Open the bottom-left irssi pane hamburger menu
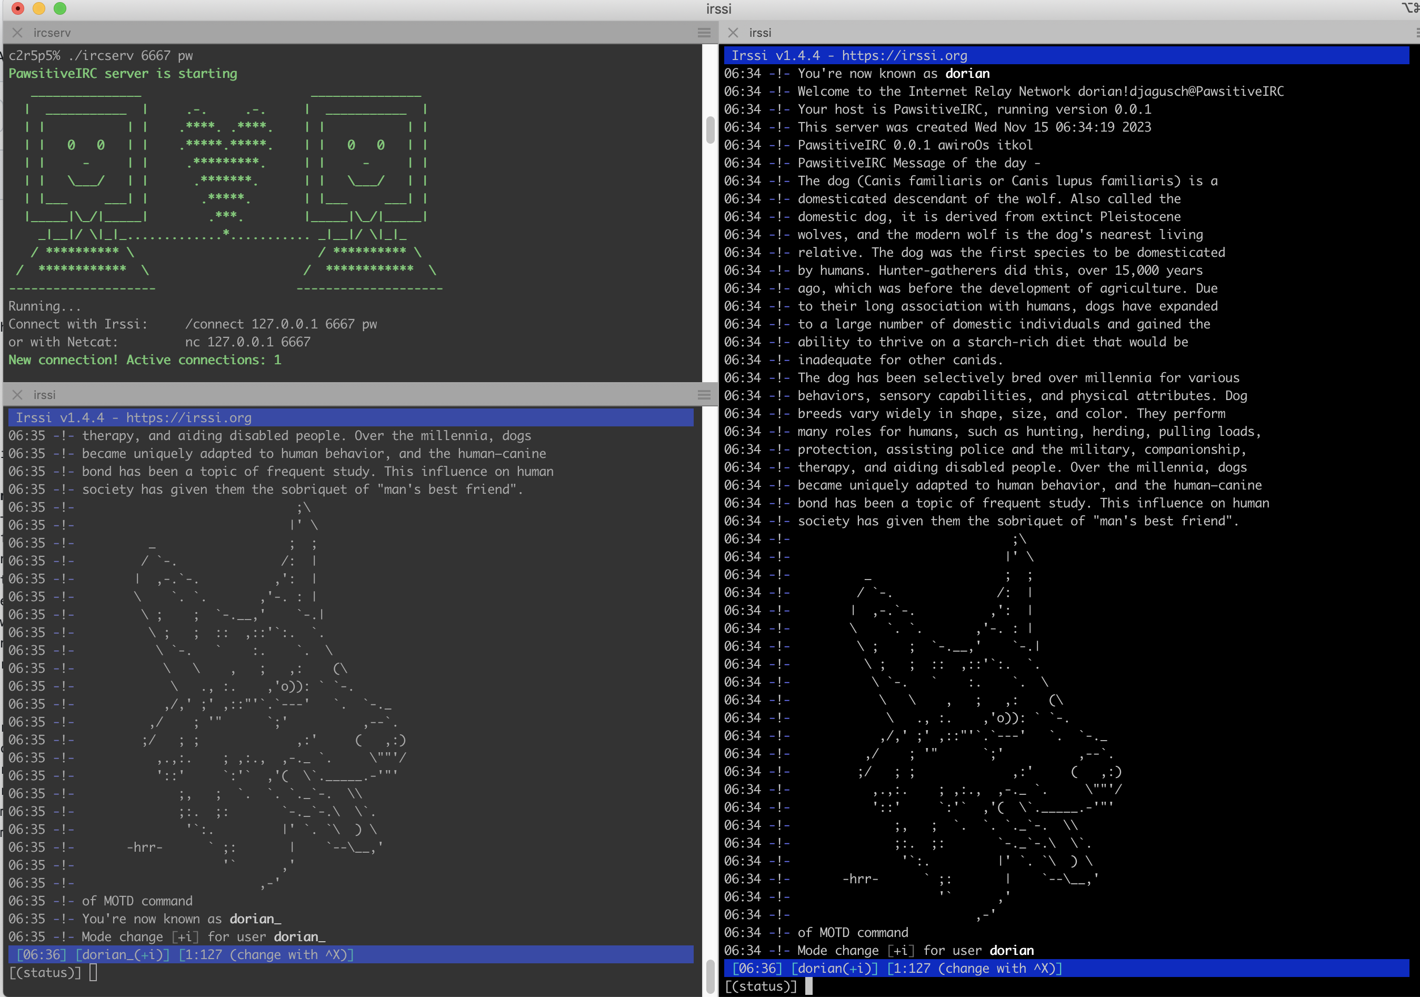The image size is (1420, 997). (x=704, y=395)
